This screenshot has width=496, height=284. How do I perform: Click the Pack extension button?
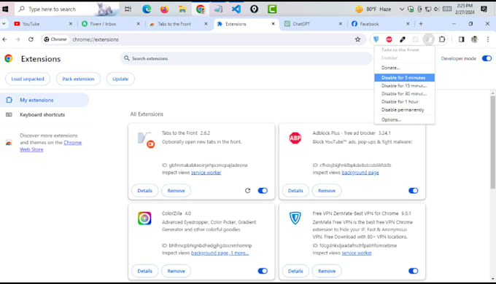point(78,79)
